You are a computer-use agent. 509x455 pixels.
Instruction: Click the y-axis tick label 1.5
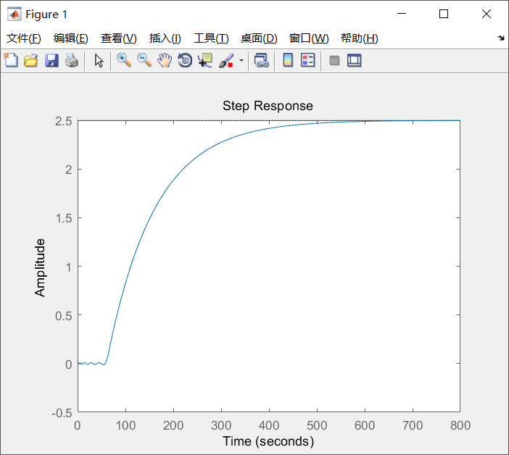pyautogui.click(x=64, y=218)
